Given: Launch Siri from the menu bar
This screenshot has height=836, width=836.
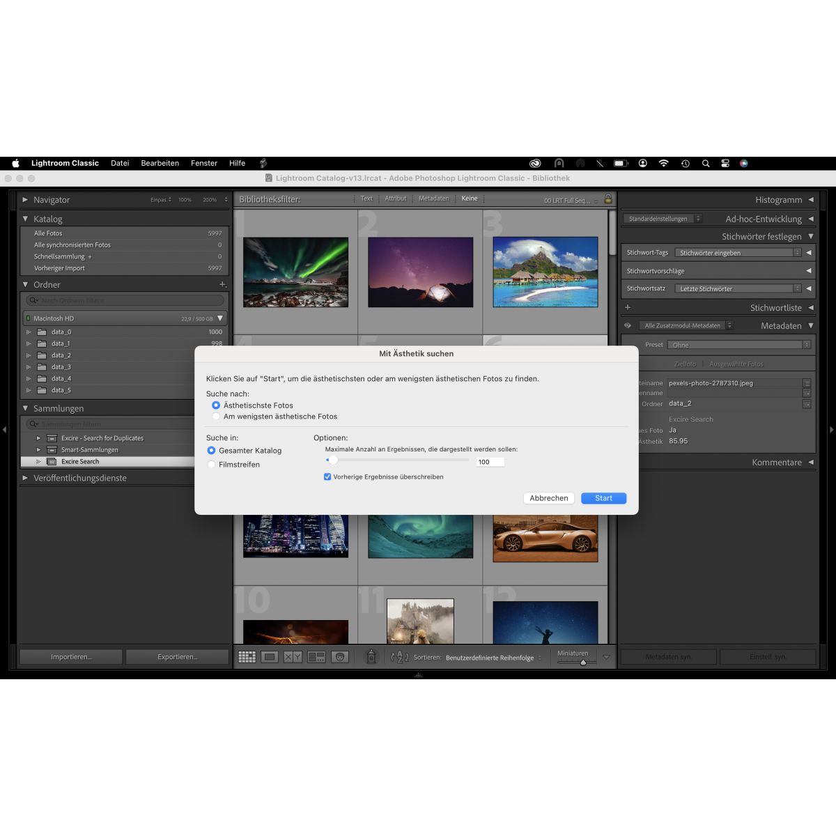Looking at the screenshot, I should click(x=744, y=163).
